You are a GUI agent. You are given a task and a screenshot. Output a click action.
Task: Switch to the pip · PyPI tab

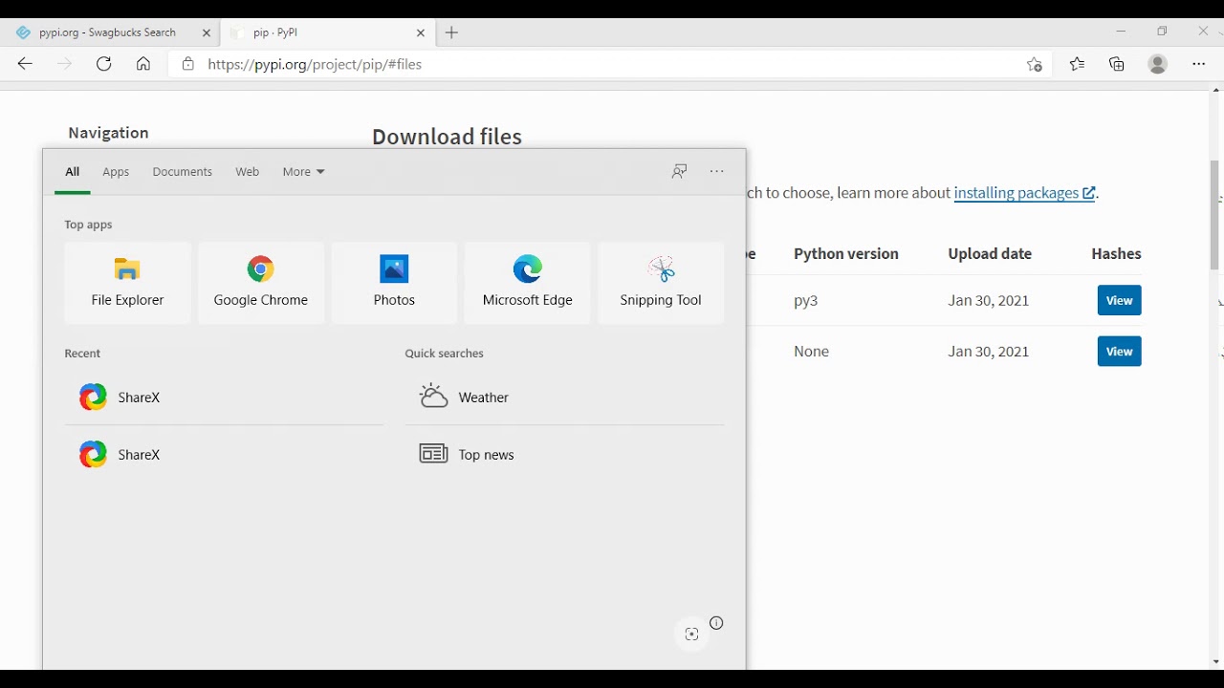pyautogui.click(x=328, y=32)
